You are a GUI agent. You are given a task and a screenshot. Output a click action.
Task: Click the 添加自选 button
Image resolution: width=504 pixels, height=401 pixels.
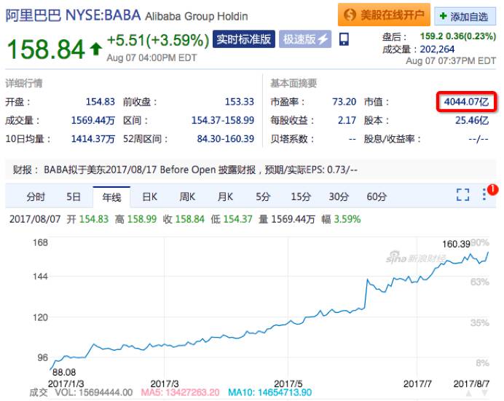pyautogui.click(x=465, y=16)
